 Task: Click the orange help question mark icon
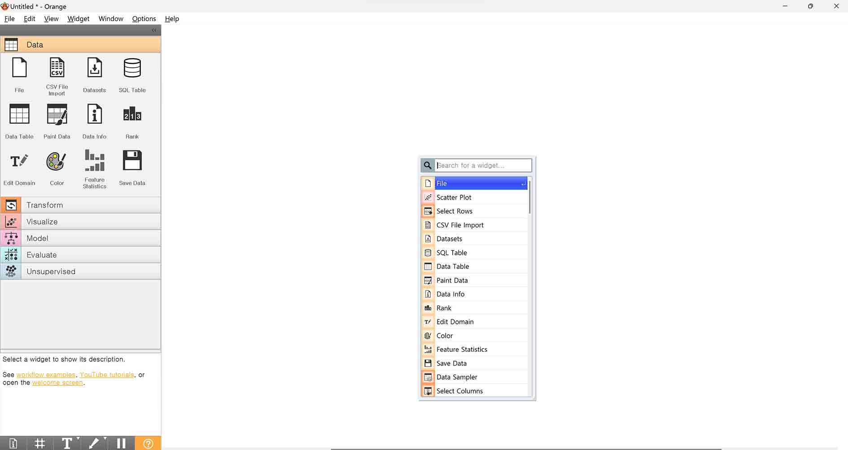148,443
